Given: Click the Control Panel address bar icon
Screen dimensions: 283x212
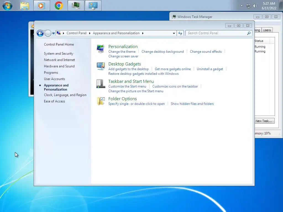Looking at the screenshot, I should [x=59, y=33].
